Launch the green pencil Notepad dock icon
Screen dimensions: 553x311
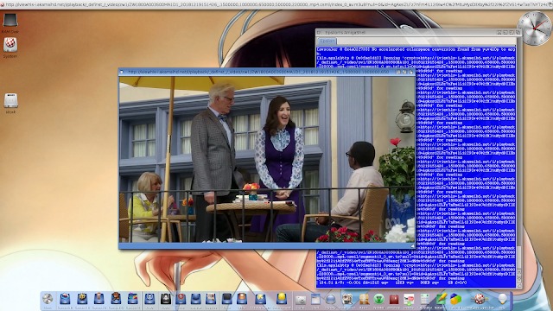tap(442, 299)
